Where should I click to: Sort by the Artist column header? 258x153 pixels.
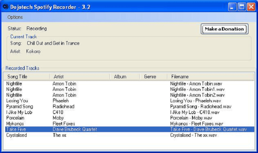point(80,76)
